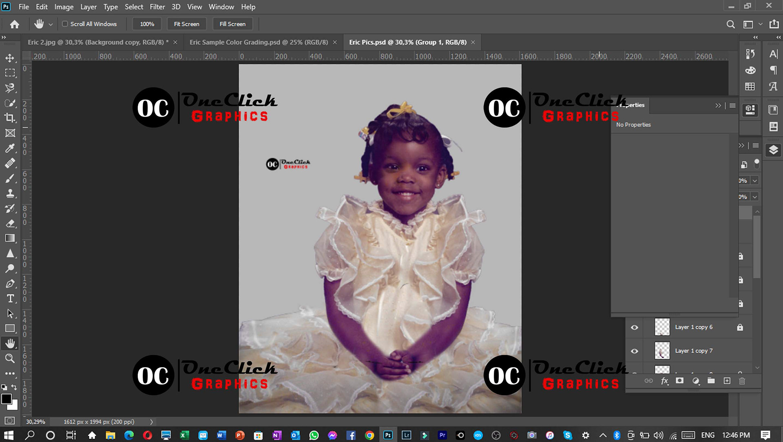Open the Select menu
Viewport: 783px width, 442px height.
[x=134, y=7]
